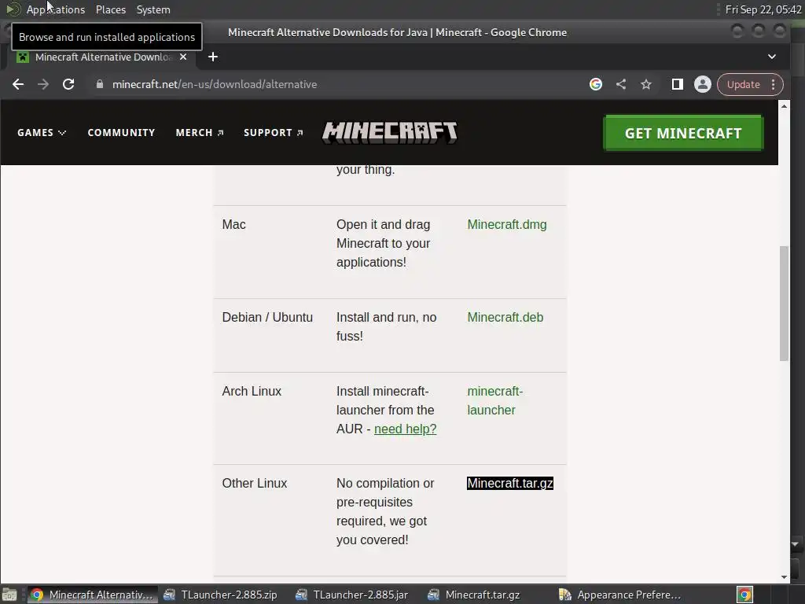Select the Minecraft Alternative Download tab
This screenshot has height=604, width=805.
pyautogui.click(x=103, y=57)
